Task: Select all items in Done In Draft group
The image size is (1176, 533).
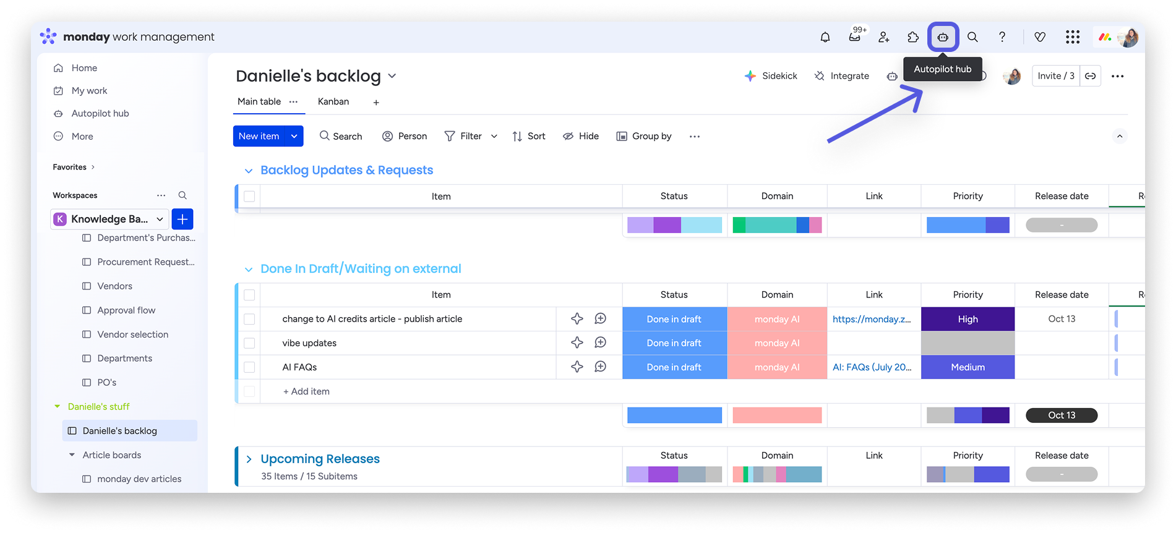Action: coord(249,295)
